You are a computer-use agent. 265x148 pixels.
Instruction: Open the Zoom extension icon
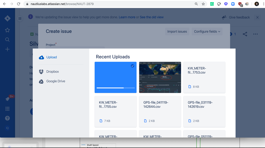233,4
